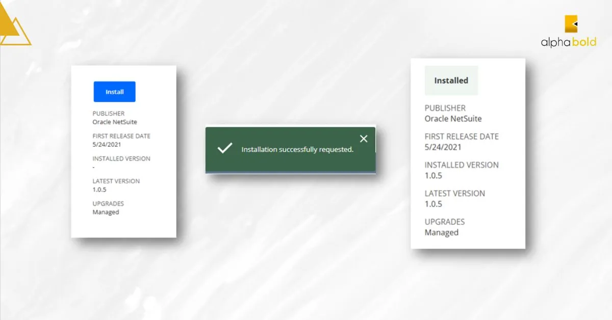This screenshot has width=612, height=320.
Task: Click the checkmark icon in notification
Action: tap(224, 149)
